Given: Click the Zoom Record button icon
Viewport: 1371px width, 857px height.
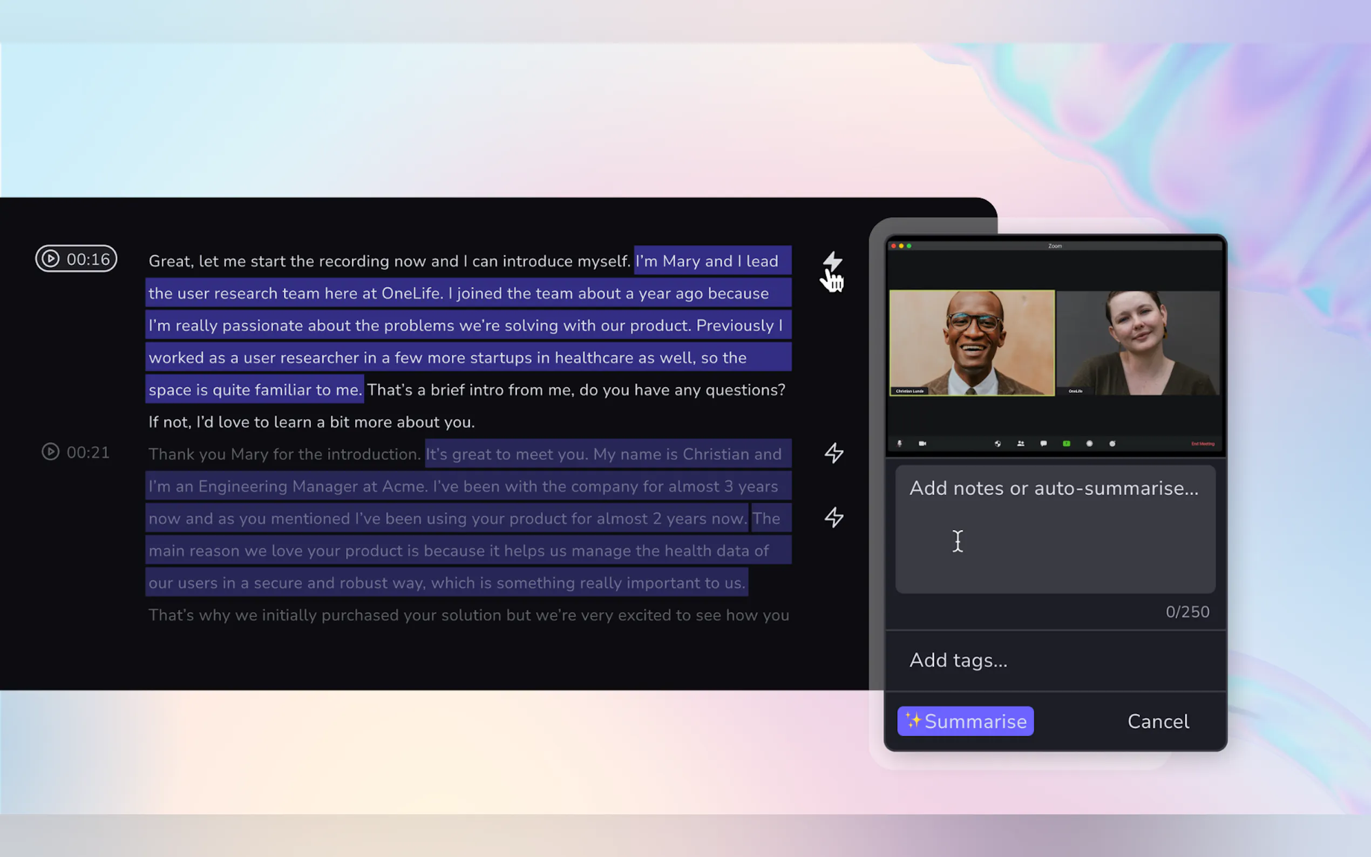Looking at the screenshot, I should (x=1089, y=444).
